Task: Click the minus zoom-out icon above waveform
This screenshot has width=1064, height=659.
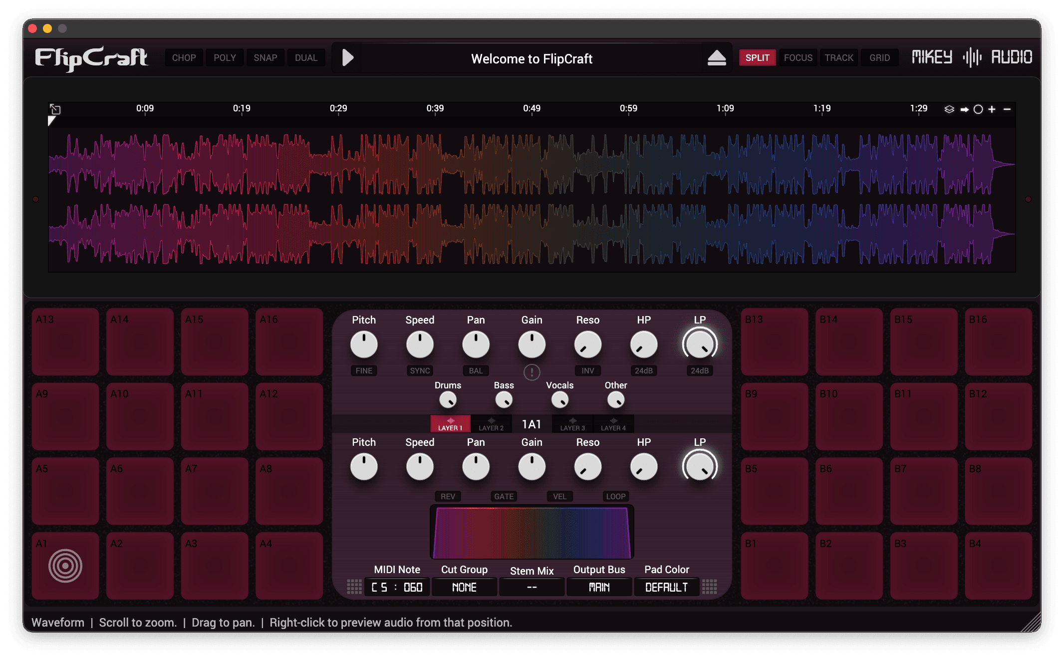Action: [x=1007, y=109]
